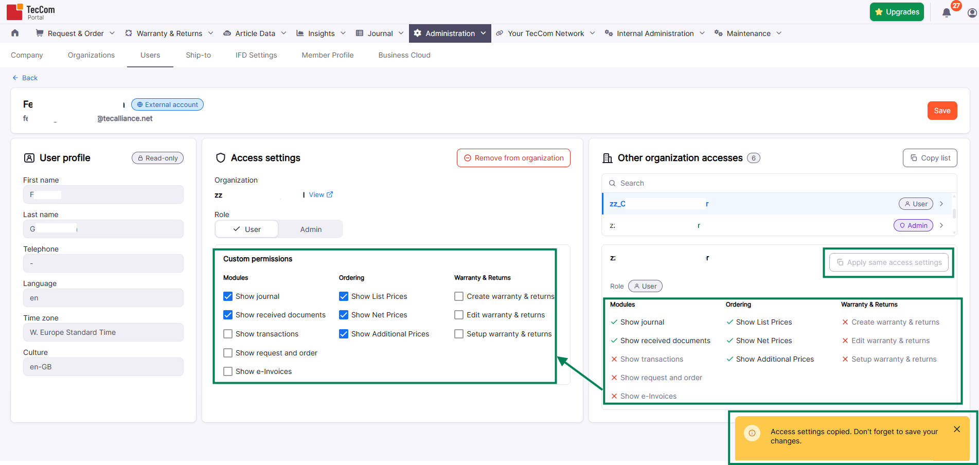Check the custom Setup warranty & returns box
The image size is (979, 465).
click(x=459, y=334)
